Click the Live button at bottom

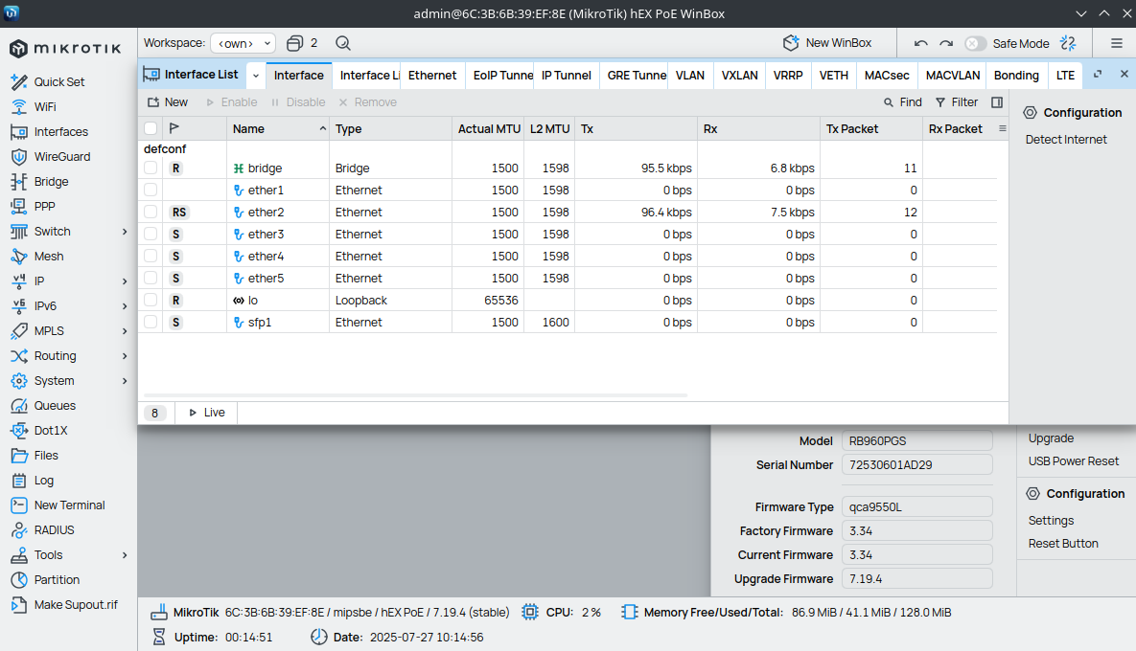(206, 413)
